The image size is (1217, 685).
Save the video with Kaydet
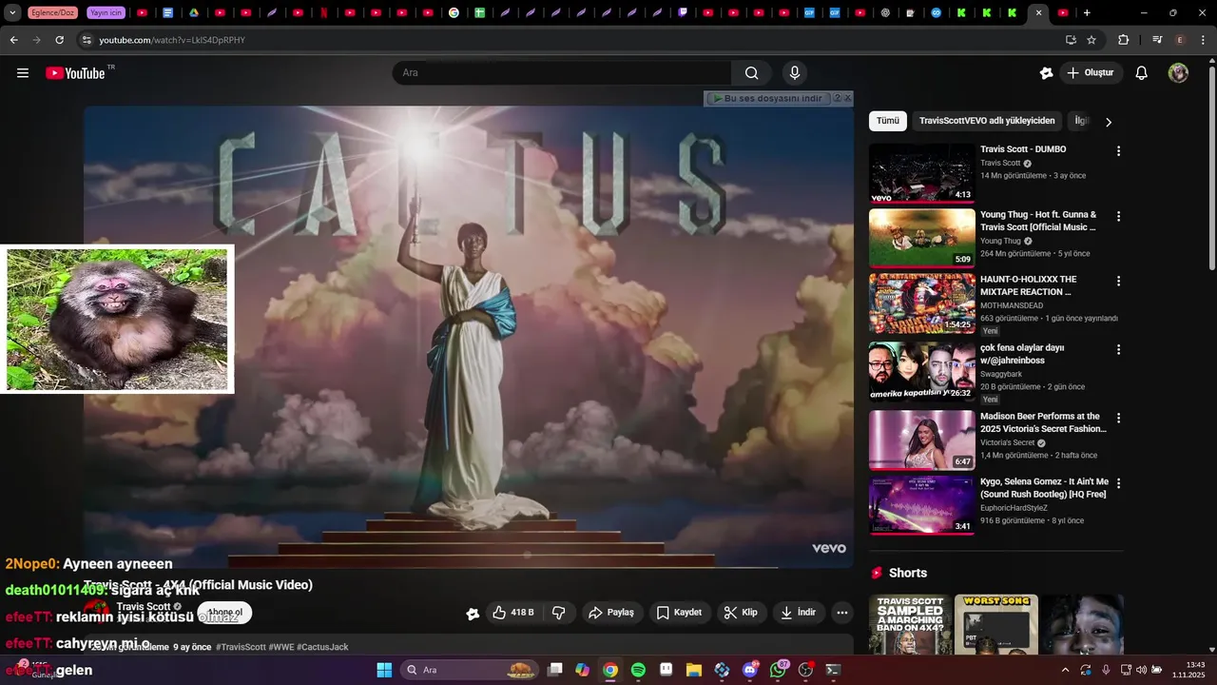[x=679, y=613]
